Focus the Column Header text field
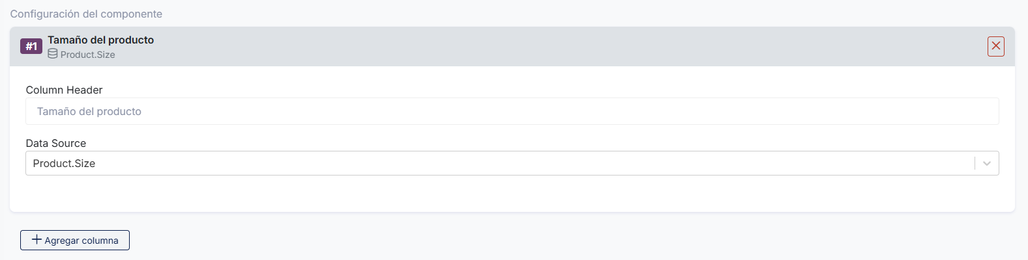 pos(512,111)
